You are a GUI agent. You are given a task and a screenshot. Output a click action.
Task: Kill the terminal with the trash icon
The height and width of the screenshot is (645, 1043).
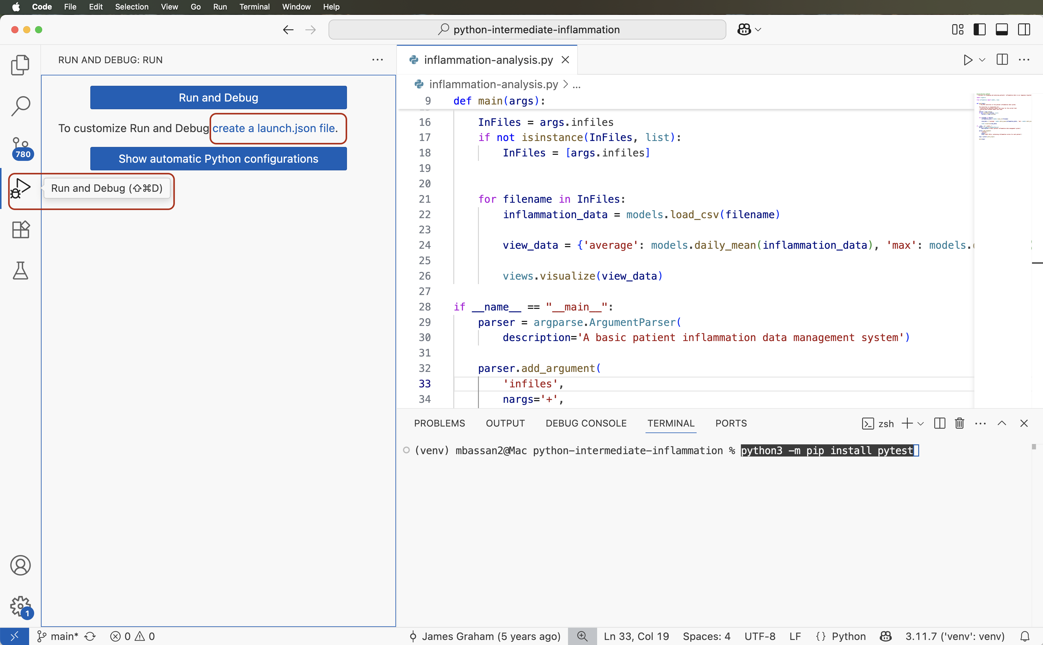click(959, 423)
